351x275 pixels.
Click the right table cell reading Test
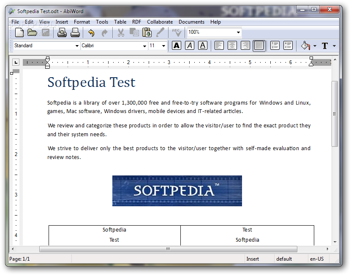coord(247,230)
